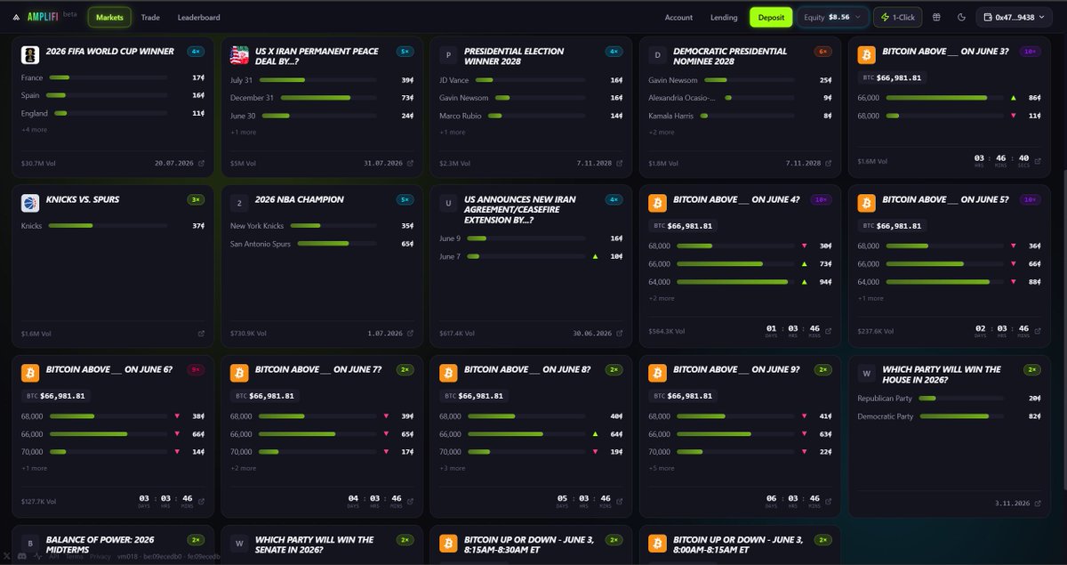
Task: Click the 10× badge on Bitcoin June 3 card
Action: coord(1030,52)
